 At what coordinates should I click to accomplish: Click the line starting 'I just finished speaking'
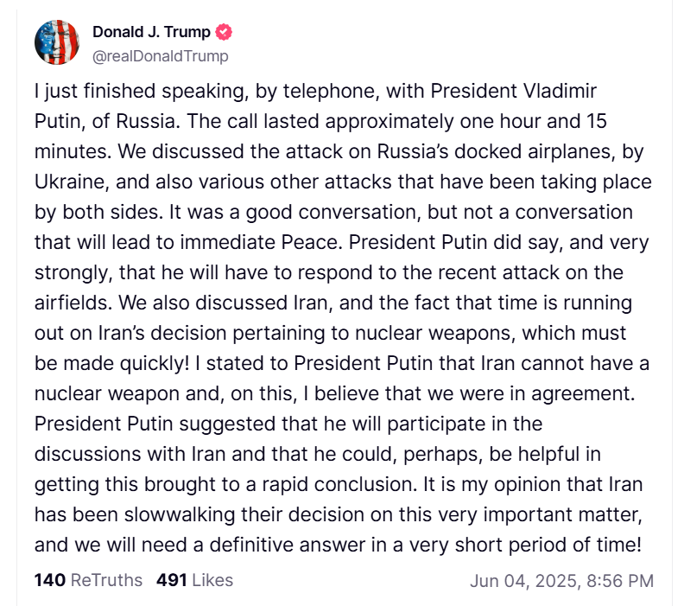pos(315,92)
